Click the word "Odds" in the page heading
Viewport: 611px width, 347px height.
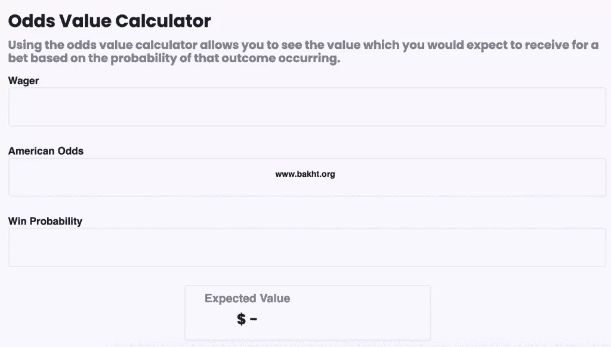(x=31, y=22)
